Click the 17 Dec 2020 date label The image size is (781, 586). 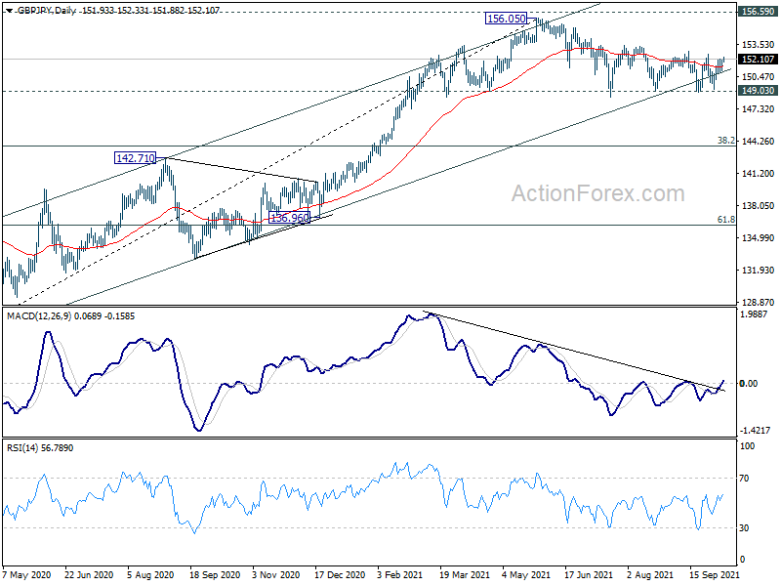340,575
